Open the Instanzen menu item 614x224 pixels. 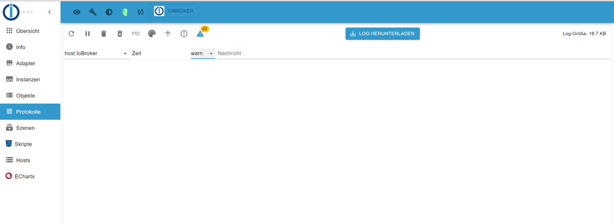(30, 79)
